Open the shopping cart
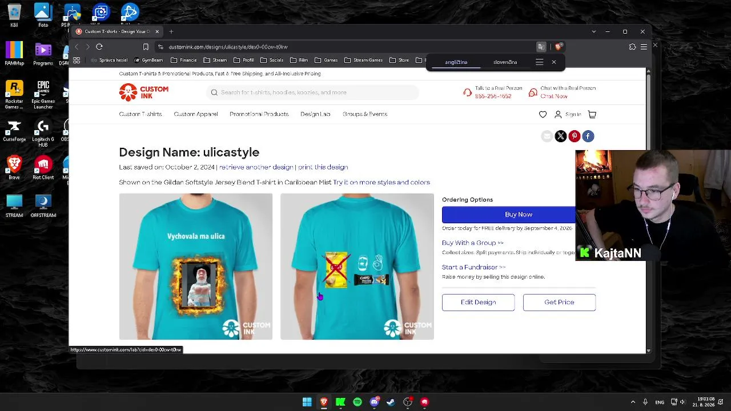Image resolution: width=731 pixels, height=411 pixels. click(592, 115)
